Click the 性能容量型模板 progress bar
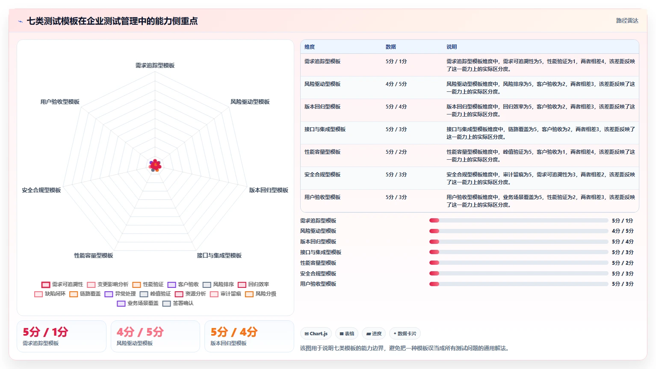Image resolution: width=656 pixels, height=369 pixels. (x=519, y=263)
